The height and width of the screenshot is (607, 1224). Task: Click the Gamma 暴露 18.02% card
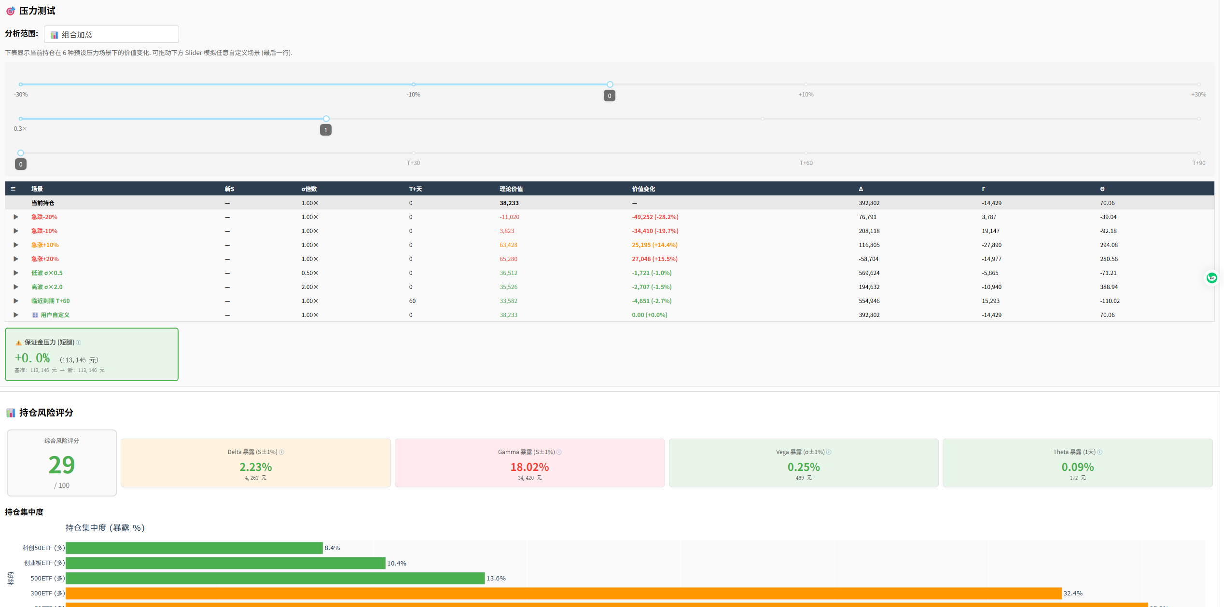pyautogui.click(x=529, y=463)
